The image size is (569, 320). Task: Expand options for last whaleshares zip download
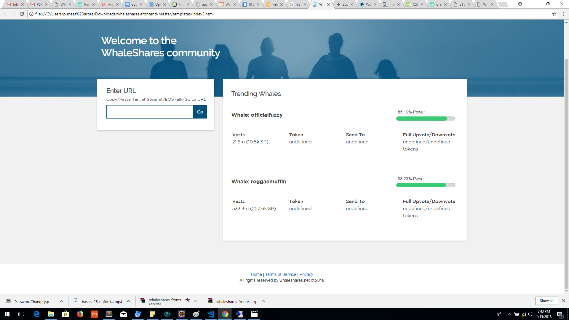(263, 301)
